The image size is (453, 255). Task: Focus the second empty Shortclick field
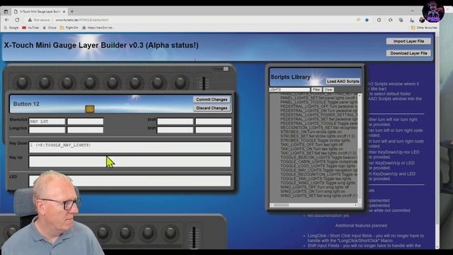point(85,121)
